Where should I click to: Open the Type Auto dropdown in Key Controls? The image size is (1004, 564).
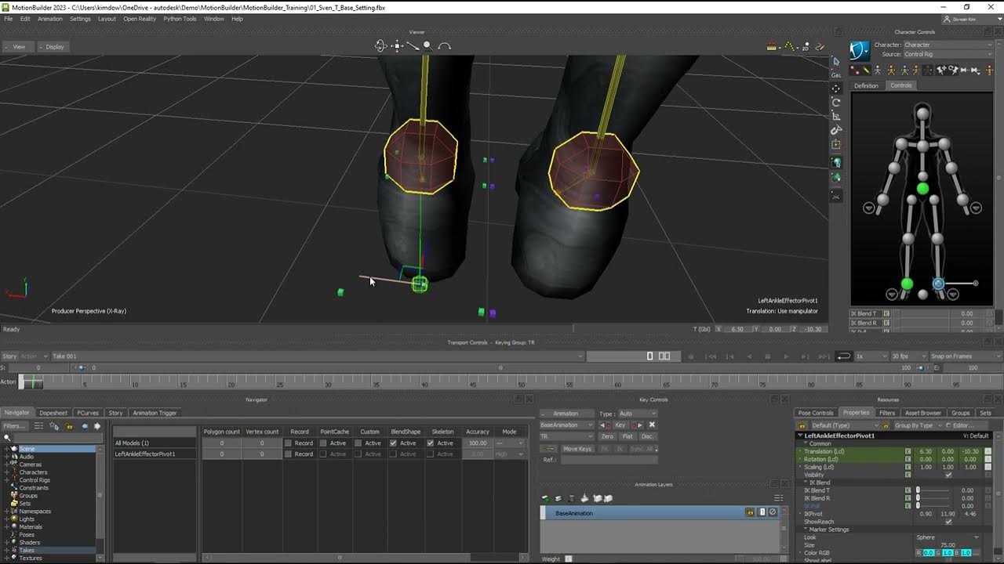(x=638, y=414)
